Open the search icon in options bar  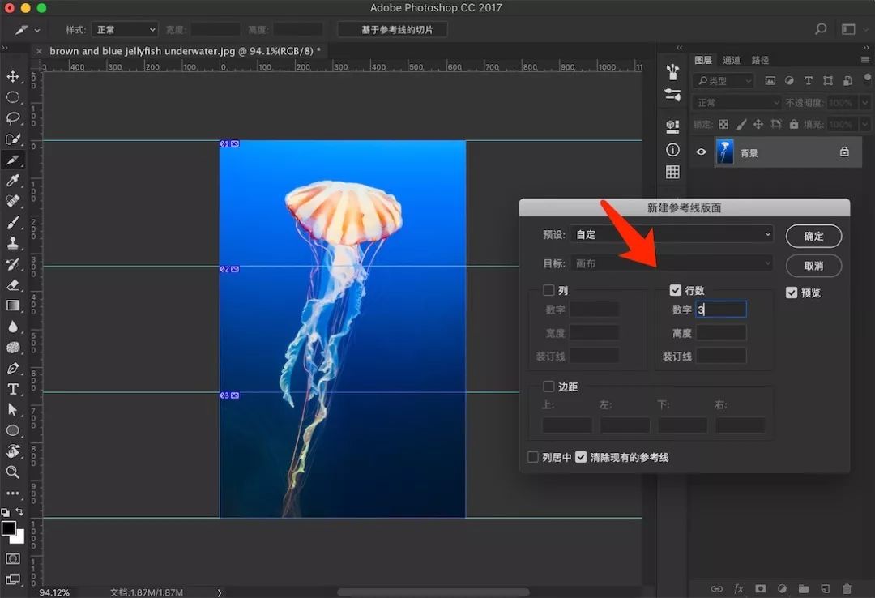tap(821, 30)
